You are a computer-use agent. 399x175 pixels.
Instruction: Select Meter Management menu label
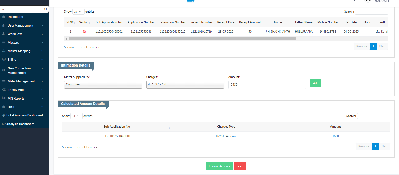pos(21,81)
